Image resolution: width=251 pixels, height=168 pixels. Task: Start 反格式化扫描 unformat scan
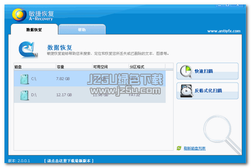pyautogui.click(x=207, y=91)
